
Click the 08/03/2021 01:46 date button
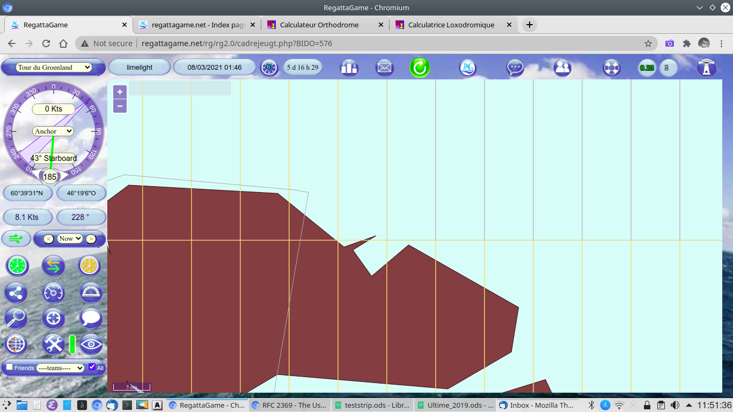[214, 68]
